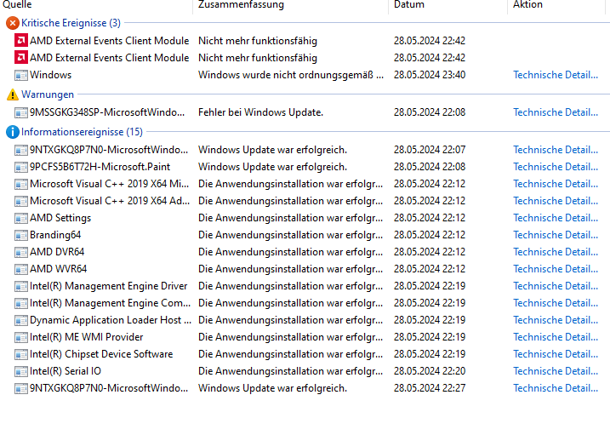Screen dimensions: 610x435
Task: Select the AMD Settings row icon
Action: [x=21, y=218]
